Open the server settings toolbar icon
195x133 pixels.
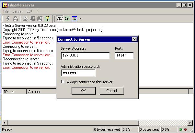(x=25, y=19)
